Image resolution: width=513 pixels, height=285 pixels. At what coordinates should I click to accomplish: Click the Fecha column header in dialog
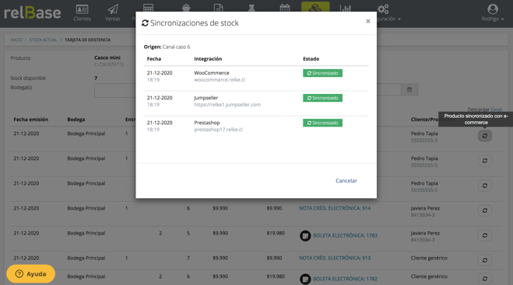click(154, 59)
